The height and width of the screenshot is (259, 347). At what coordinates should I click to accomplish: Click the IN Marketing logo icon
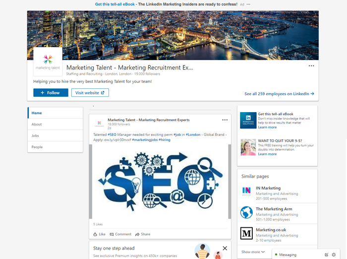(246, 191)
